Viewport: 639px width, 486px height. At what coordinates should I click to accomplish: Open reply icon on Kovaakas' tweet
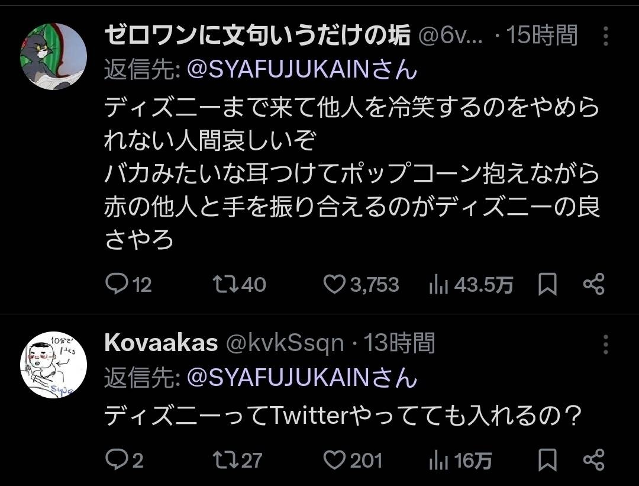(117, 458)
